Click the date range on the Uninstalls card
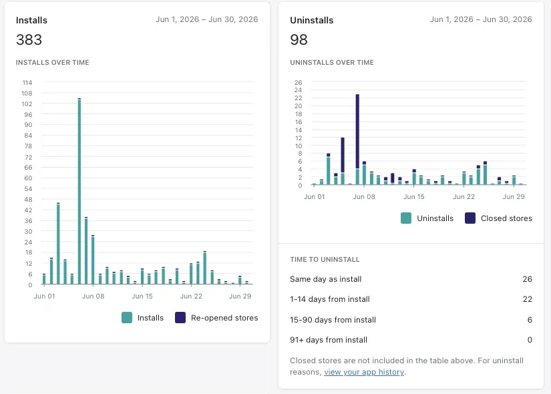Image resolution: width=551 pixels, height=394 pixels. (x=481, y=19)
